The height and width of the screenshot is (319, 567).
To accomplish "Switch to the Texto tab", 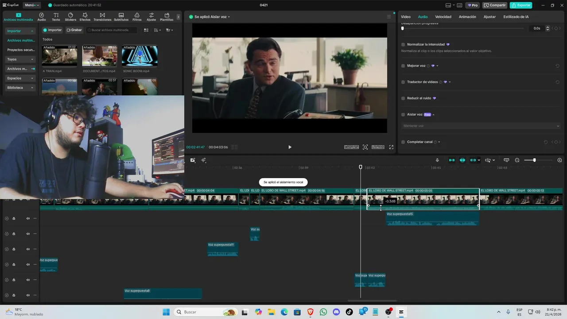I will [56, 17].
